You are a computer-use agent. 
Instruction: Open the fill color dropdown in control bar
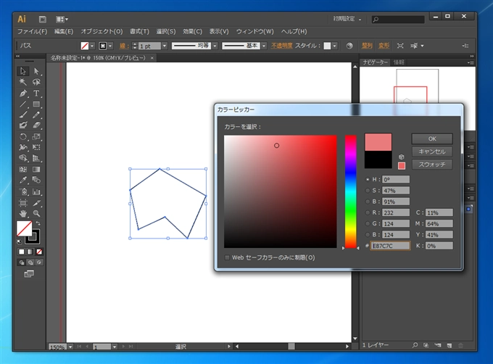tap(92, 46)
